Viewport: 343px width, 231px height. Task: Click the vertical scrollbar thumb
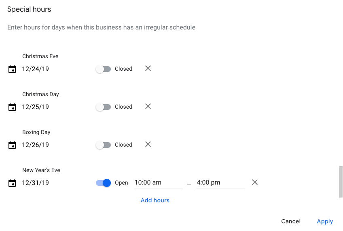tap(341, 182)
